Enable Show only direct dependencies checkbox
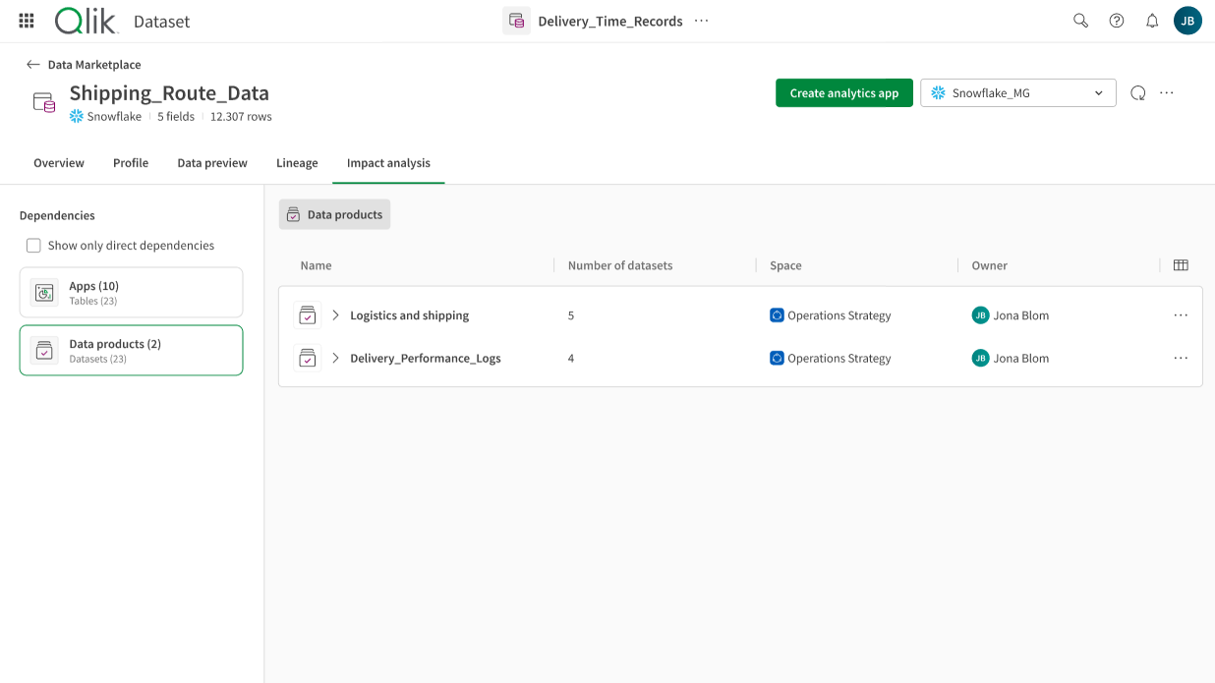Viewport: 1215px width, 683px height. [34, 246]
